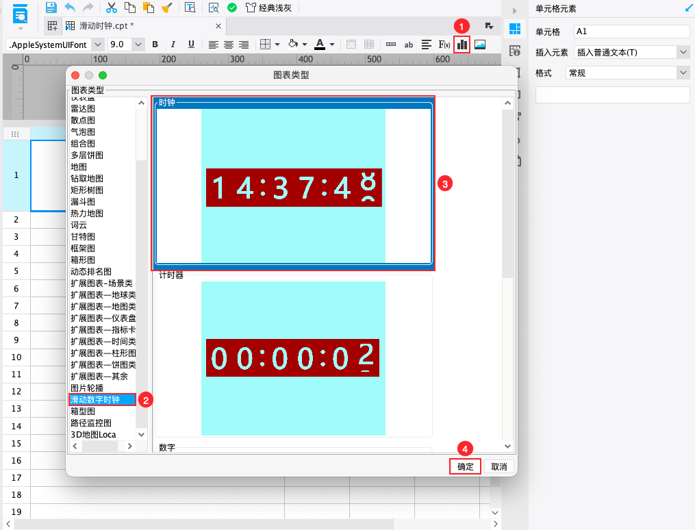Click the save template icon
This screenshot has width=695, height=530.
[x=51, y=8]
